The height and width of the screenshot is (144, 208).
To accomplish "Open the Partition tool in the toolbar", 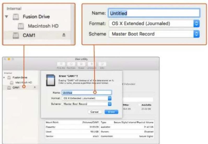I will point(71,64).
